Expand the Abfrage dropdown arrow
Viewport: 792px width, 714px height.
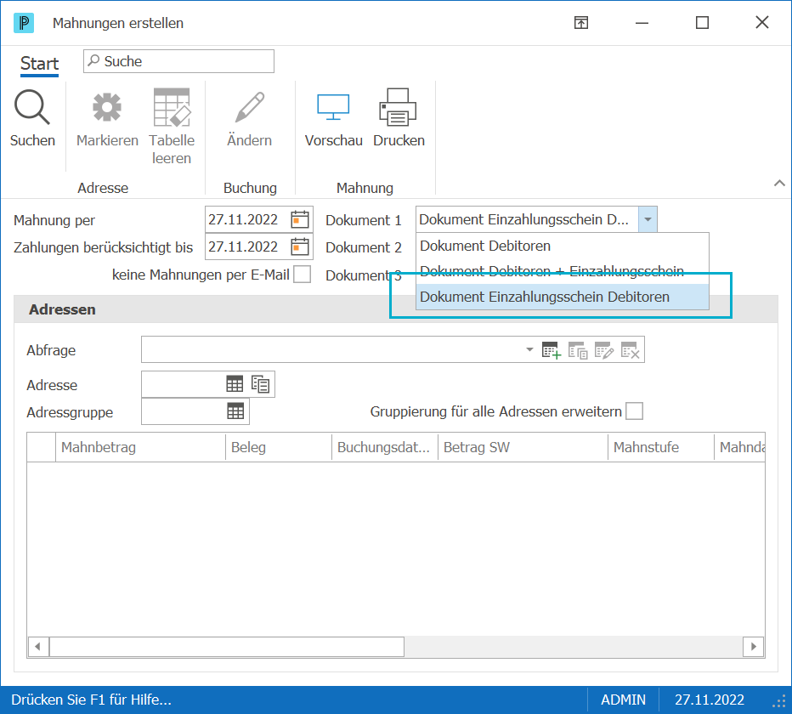coord(529,349)
